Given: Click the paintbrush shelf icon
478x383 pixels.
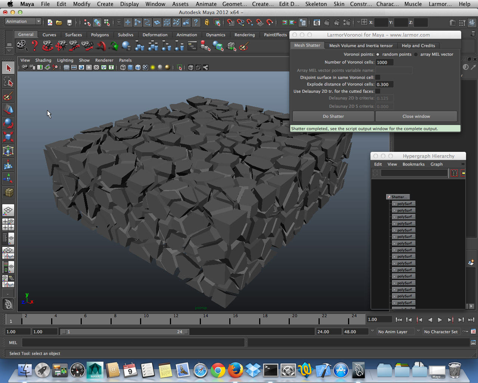Looking at the screenshot, I should click(244, 46).
